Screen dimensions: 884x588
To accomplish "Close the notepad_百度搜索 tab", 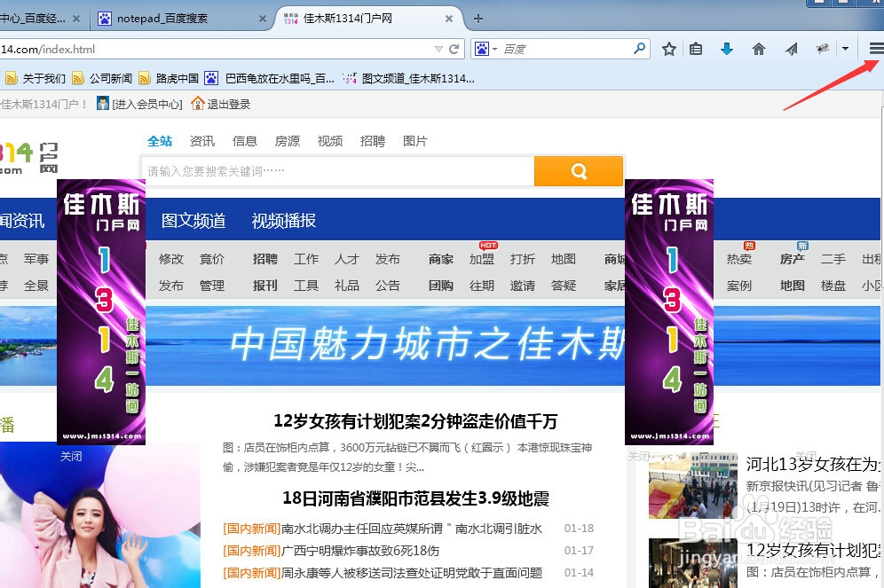I will [x=263, y=19].
